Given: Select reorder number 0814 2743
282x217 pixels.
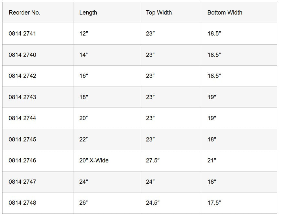Looking at the screenshot, I should 22,97.
